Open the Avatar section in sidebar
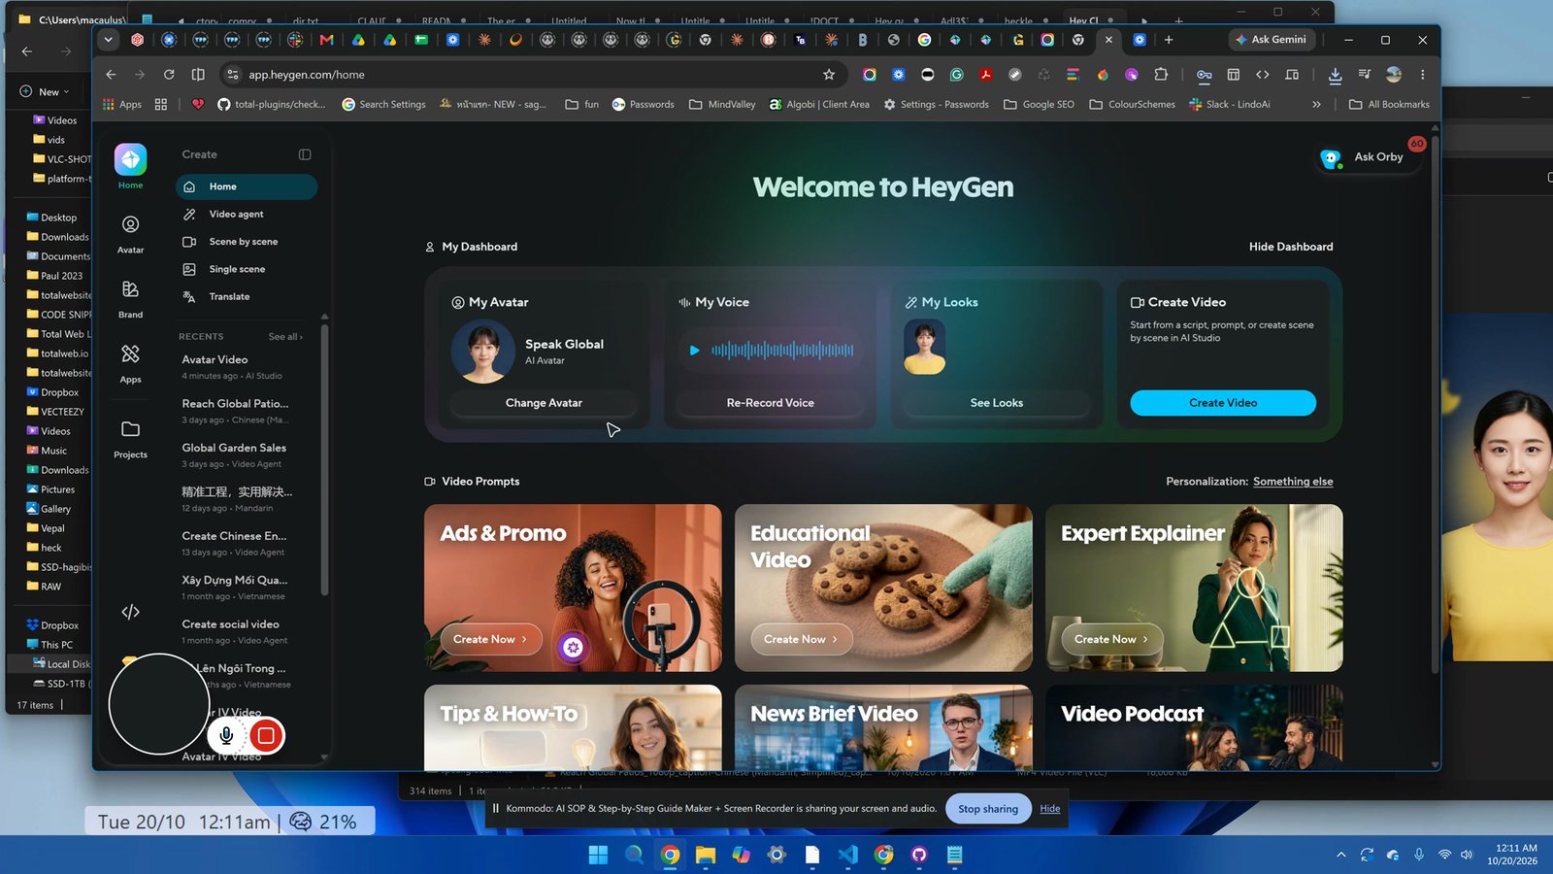 coord(130,234)
